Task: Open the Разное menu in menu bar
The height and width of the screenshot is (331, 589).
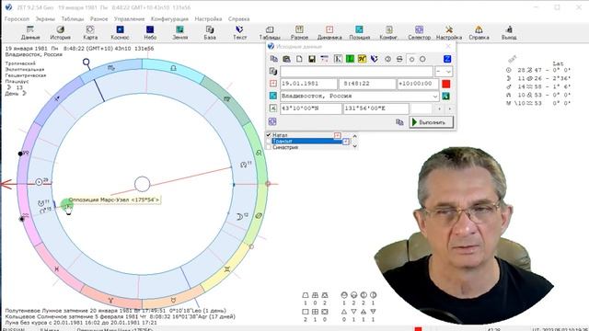Action: click(98, 18)
